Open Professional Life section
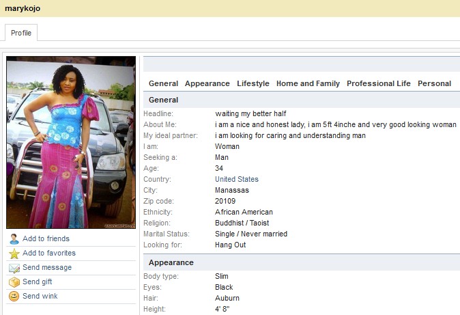Image resolution: width=460 pixels, height=315 pixels. (379, 83)
